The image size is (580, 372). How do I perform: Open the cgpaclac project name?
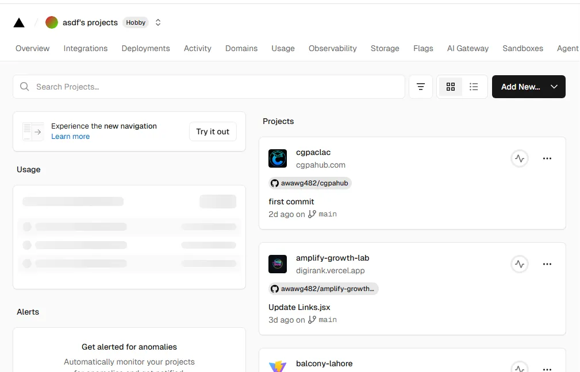(x=313, y=152)
